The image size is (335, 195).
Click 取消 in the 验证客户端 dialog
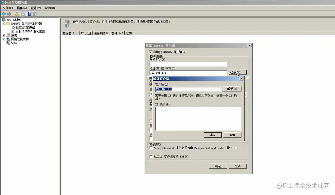[232, 135]
